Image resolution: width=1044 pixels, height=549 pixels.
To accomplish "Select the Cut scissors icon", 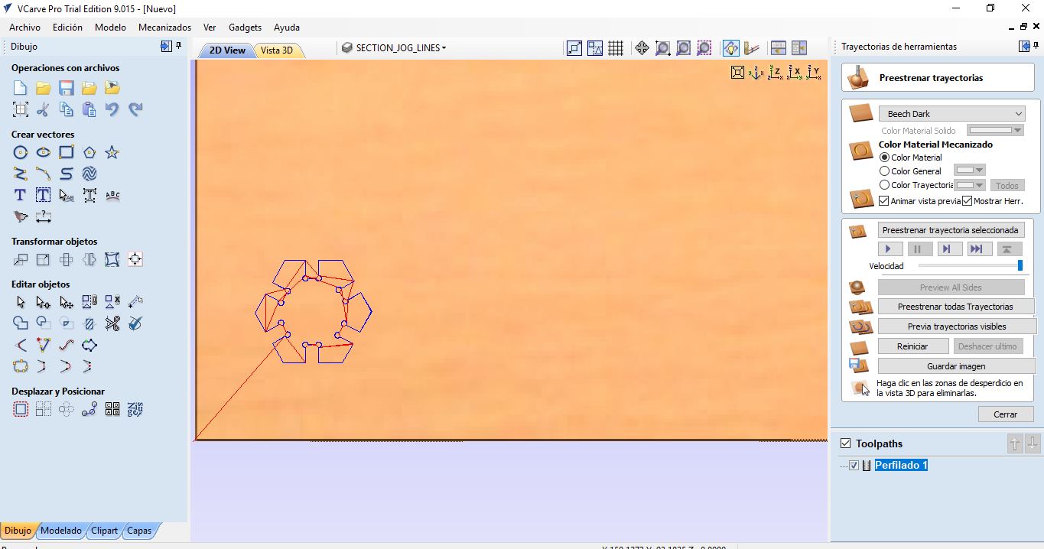I will point(44,109).
